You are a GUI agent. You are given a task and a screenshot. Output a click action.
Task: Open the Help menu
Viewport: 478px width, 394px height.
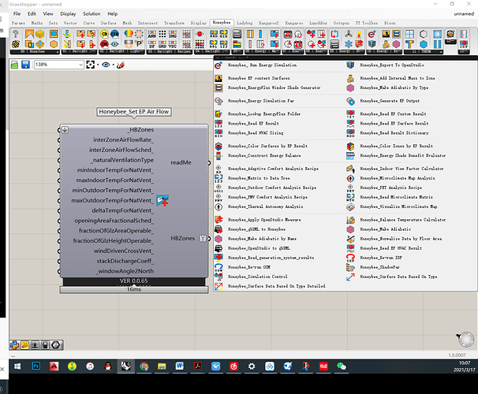coord(113,13)
